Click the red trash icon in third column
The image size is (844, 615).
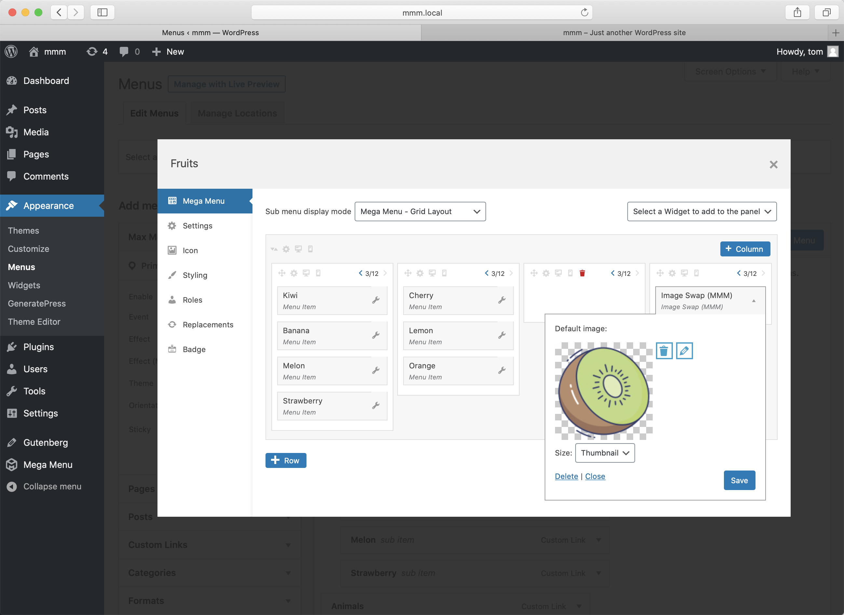pos(582,273)
